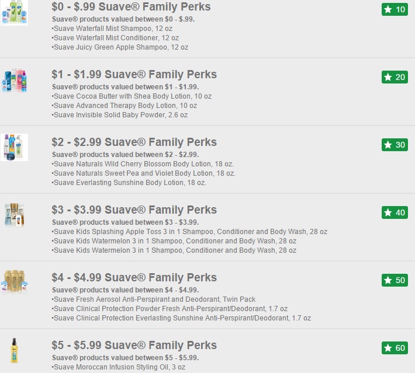Select Suave Everlasting Sunshine Body Lotion entry
The height and width of the screenshot is (373, 415).
[x=129, y=183]
